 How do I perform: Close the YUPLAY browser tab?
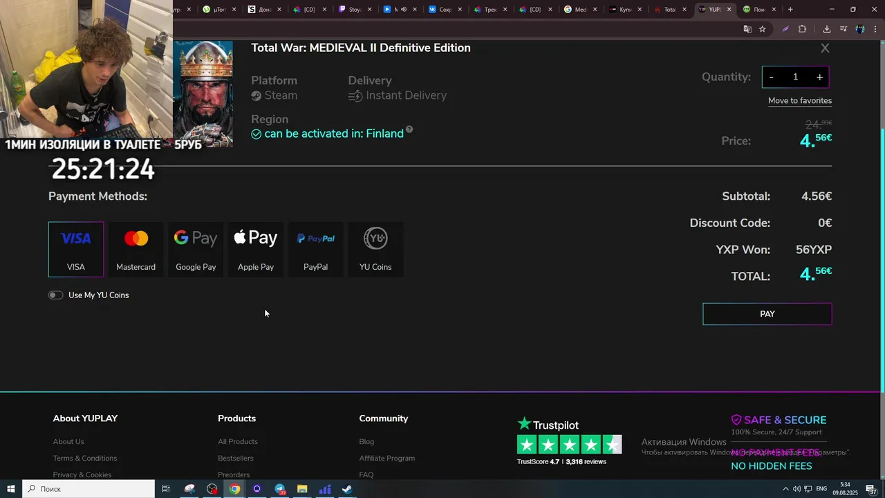tap(729, 10)
